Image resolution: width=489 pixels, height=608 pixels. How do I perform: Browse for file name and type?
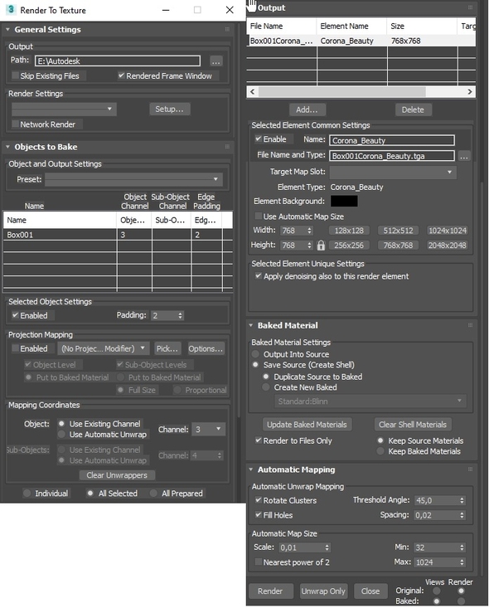(464, 156)
